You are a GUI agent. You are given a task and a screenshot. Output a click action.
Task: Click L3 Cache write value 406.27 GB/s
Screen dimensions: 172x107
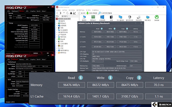[x=110, y=47]
